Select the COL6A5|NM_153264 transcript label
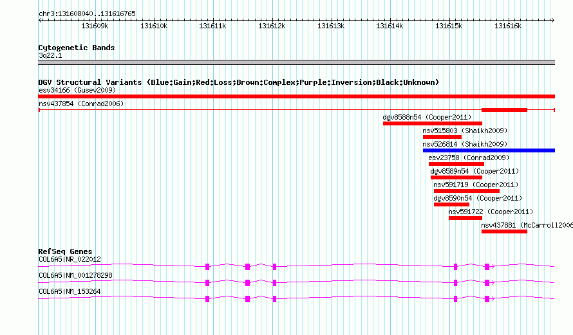This screenshot has width=573, height=335. 70,291
